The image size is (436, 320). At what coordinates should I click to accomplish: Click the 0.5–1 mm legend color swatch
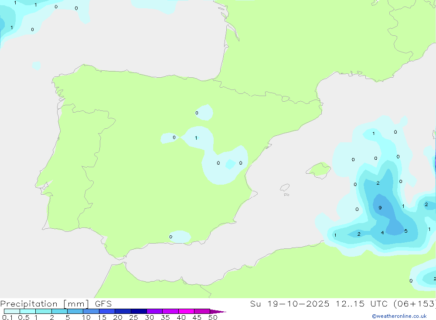(x=27, y=311)
